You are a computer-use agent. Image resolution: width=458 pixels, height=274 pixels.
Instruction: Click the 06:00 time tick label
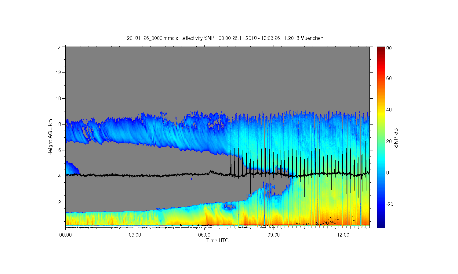(x=204, y=235)
